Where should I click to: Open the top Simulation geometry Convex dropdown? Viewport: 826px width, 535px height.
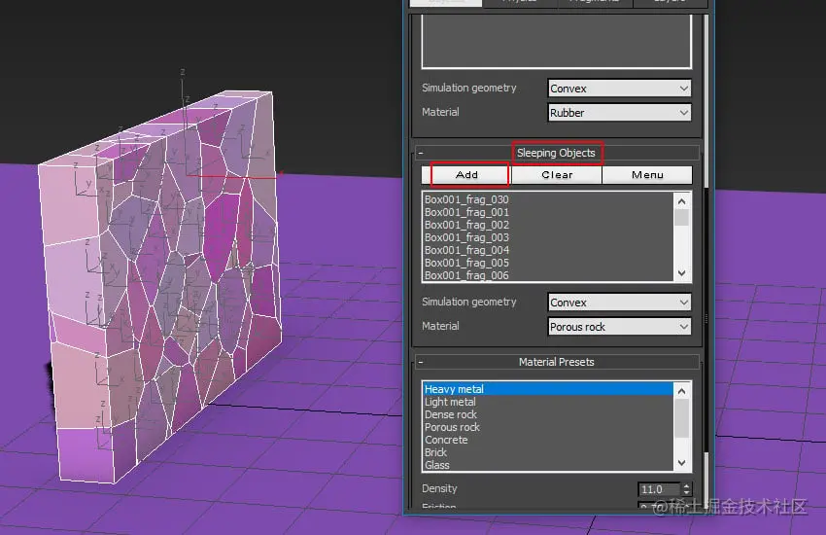pos(620,89)
